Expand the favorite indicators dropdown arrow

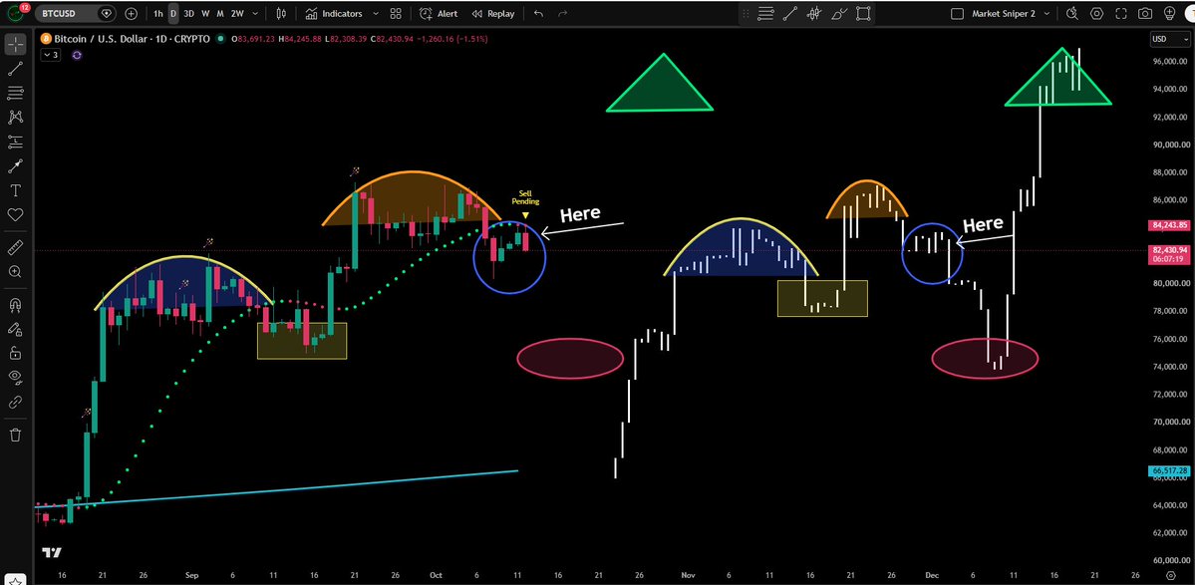tap(374, 14)
